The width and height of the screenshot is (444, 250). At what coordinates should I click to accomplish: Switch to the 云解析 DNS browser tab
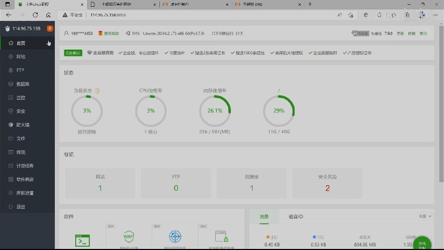click(268, 4)
